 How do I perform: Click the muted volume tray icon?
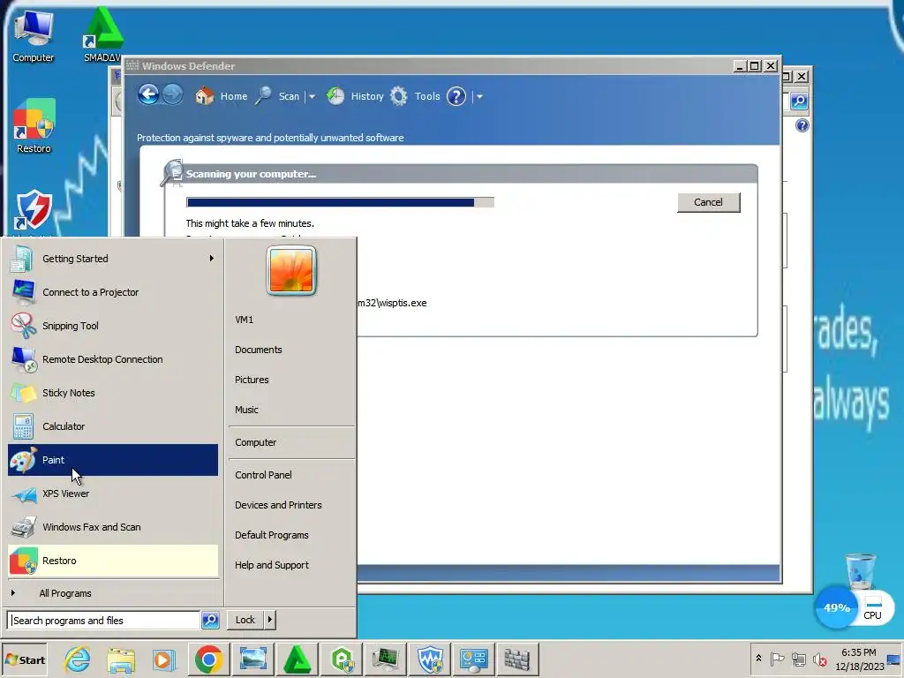[x=819, y=659]
